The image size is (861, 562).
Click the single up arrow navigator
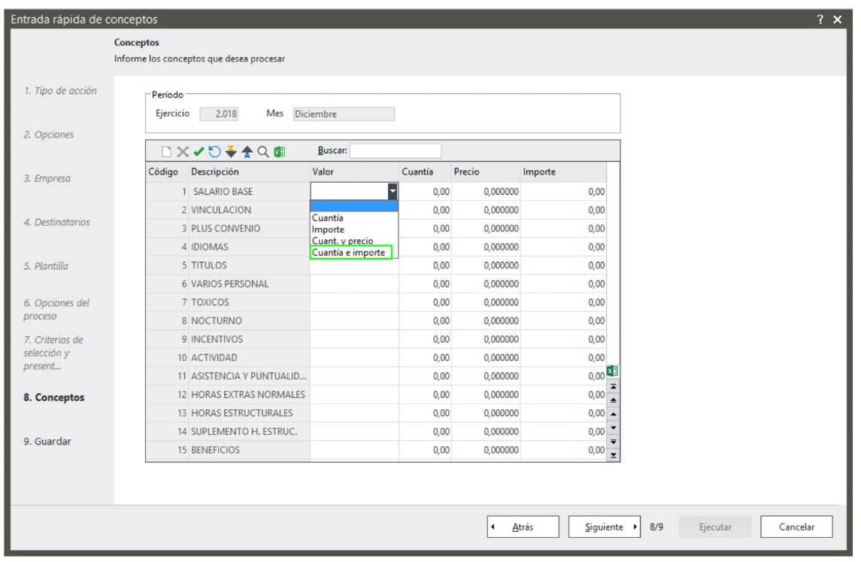pos(614,415)
